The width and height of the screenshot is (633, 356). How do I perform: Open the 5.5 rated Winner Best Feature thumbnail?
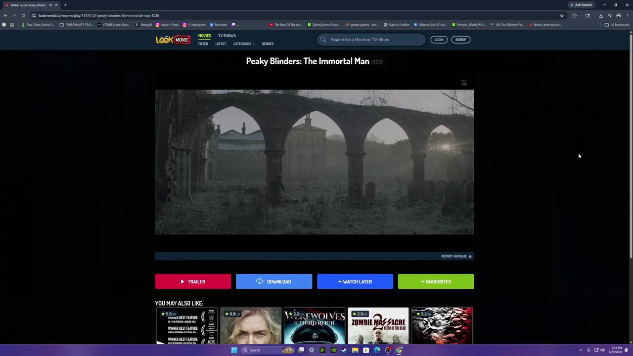(x=186, y=326)
